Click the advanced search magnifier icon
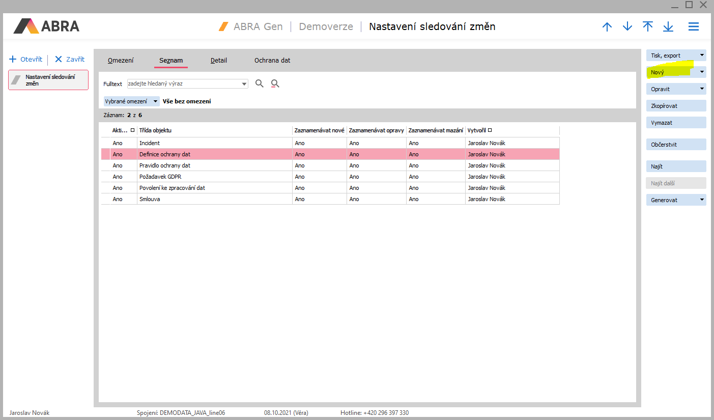This screenshot has width=714, height=420. 275,83
